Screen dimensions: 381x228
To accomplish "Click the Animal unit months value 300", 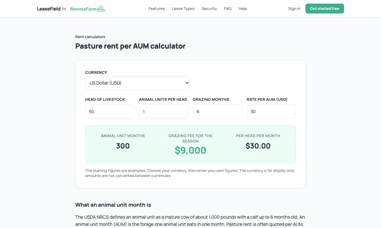I will coord(123,146).
